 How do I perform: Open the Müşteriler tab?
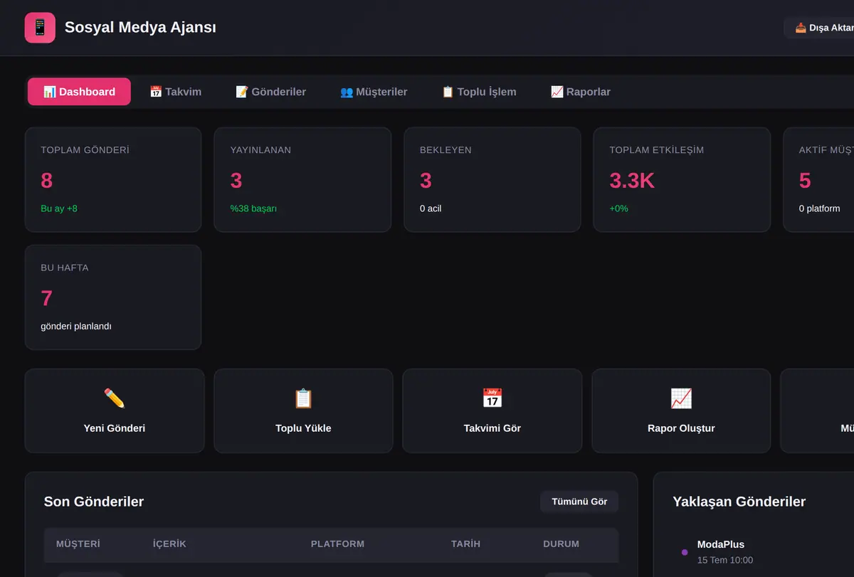point(374,92)
